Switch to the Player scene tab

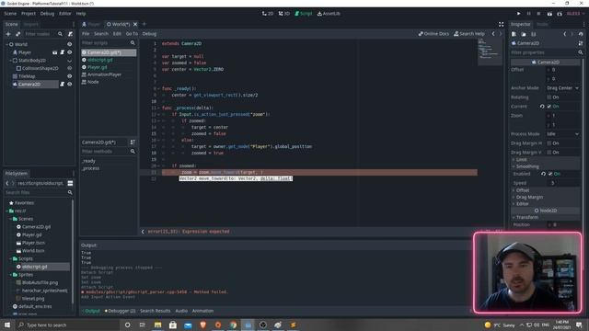[x=91, y=24]
